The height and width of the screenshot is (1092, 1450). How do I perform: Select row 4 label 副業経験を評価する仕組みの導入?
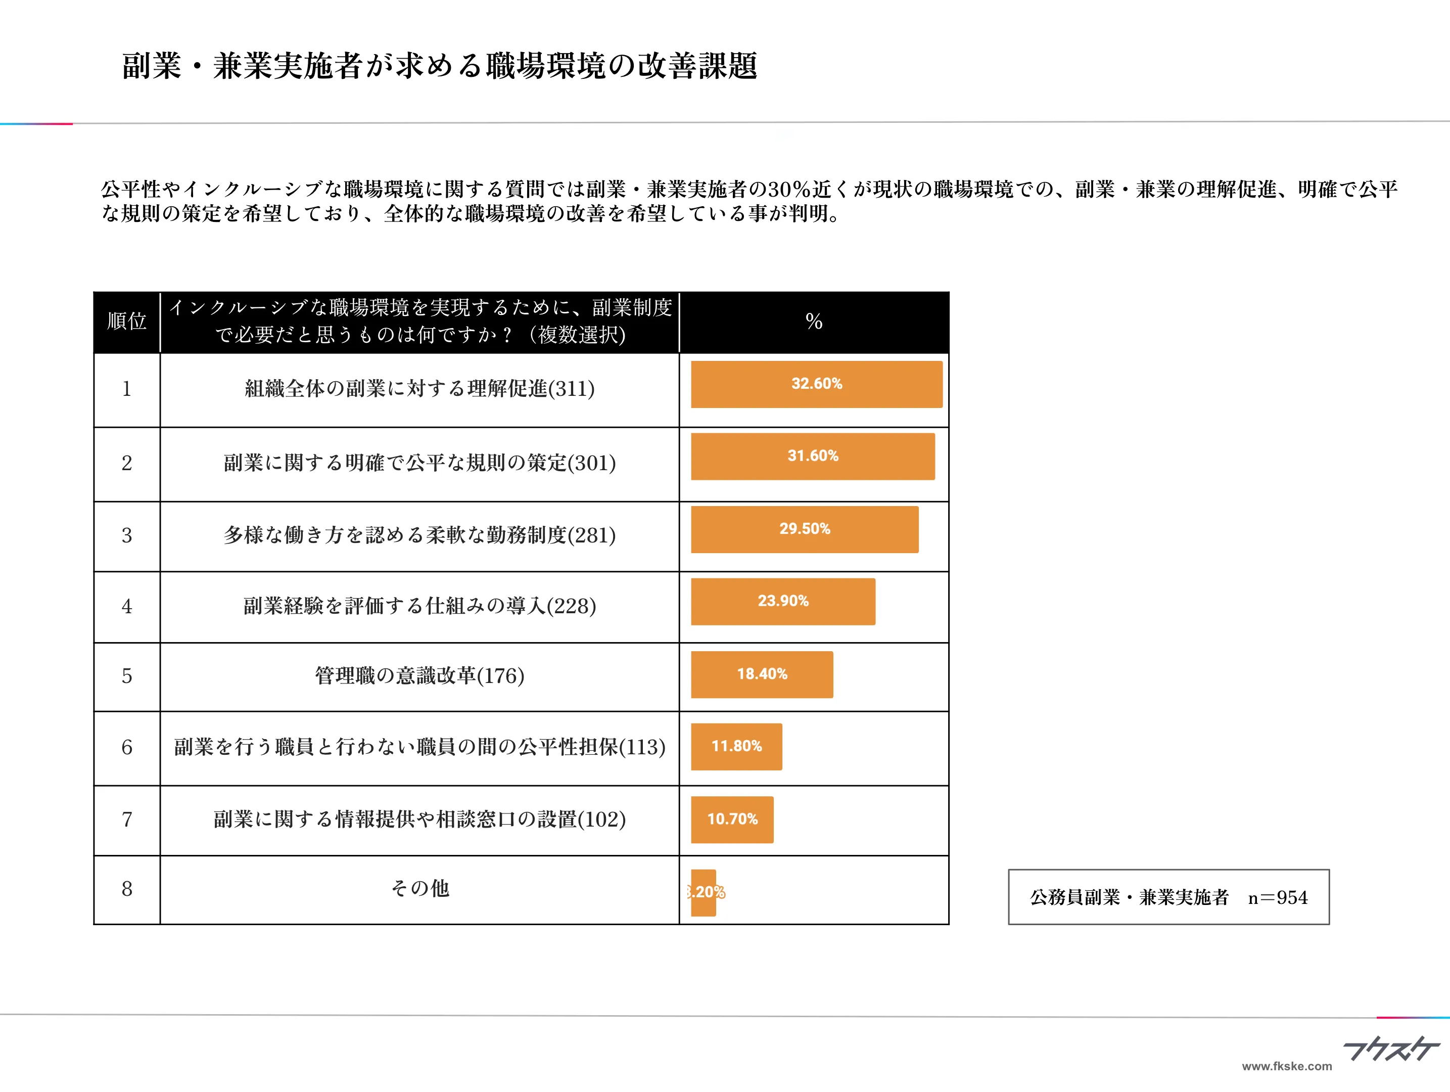click(419, 605)
